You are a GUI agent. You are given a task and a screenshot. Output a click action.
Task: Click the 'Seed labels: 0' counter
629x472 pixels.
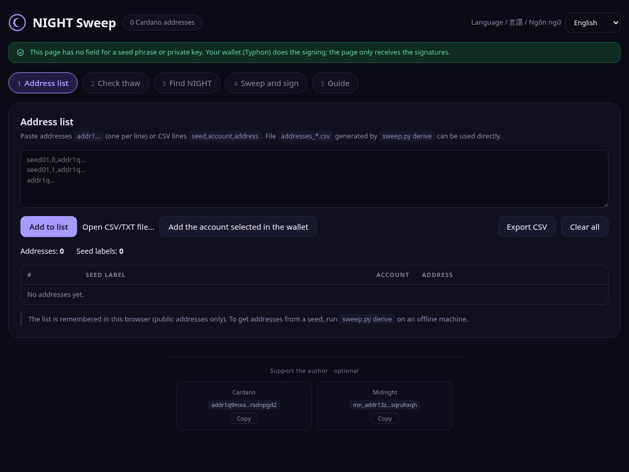(x=100, y=251)
